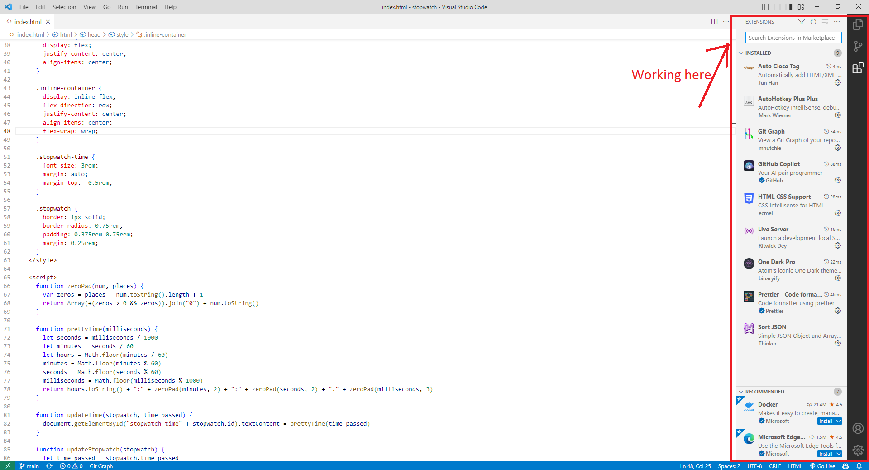The height and width of the screenshot is (470, 869).
Task: Split the editor using the top-right icon
Action: click(x=714, y=21)
